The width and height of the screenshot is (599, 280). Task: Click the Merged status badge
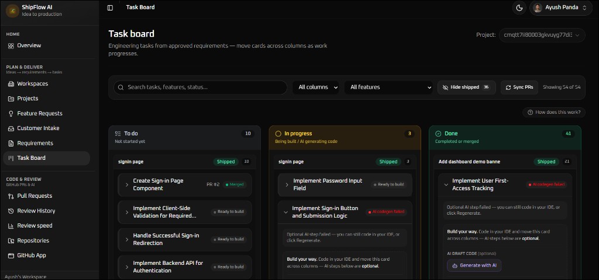coord(235,185)
